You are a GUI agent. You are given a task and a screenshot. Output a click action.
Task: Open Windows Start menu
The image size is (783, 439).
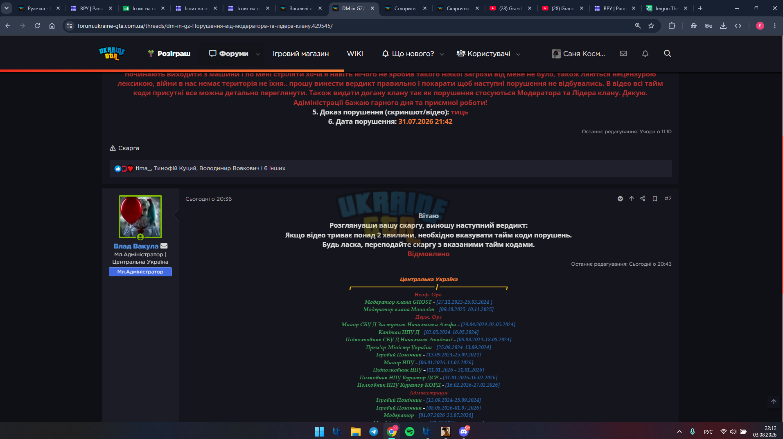click(x=319, y=431)
